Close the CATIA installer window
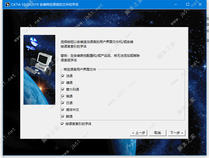Screen dimensions: 209x158 (200, 4)
